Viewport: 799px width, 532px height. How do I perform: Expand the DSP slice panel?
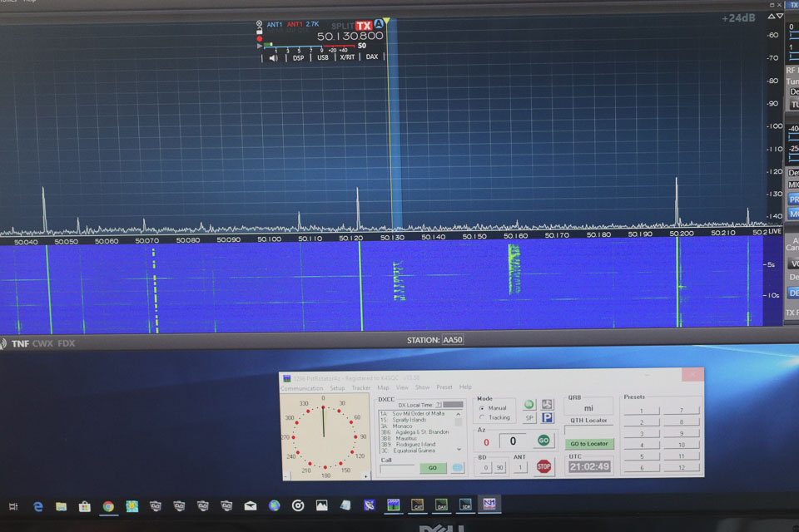[298, 57]
